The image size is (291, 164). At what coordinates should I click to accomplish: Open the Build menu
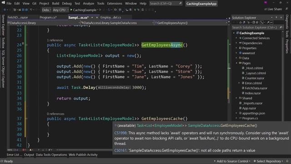point(55,3)
